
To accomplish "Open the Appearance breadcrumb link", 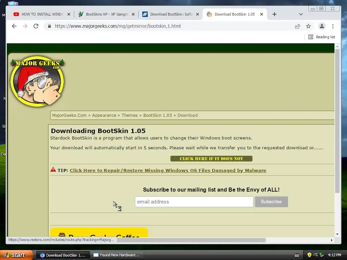I will point(104,115).
